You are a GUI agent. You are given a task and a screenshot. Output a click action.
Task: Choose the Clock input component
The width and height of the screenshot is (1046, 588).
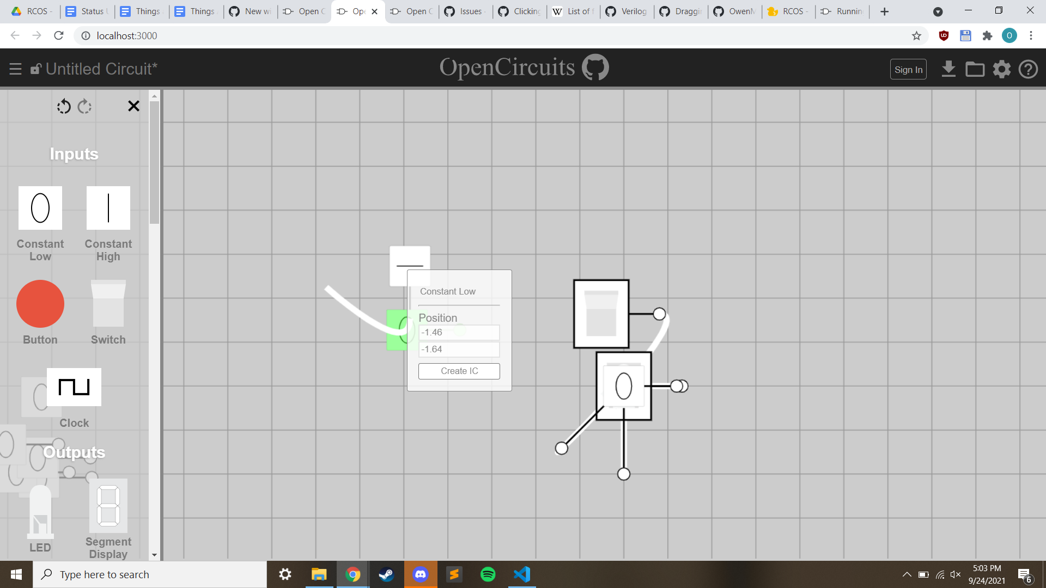(x=74, y=387)
